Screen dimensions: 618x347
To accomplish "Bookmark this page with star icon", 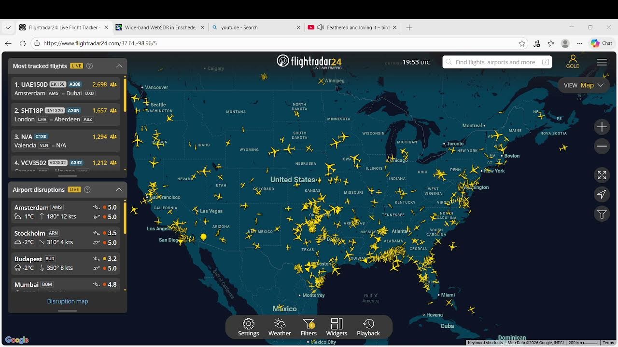I will tap(522, 43).
